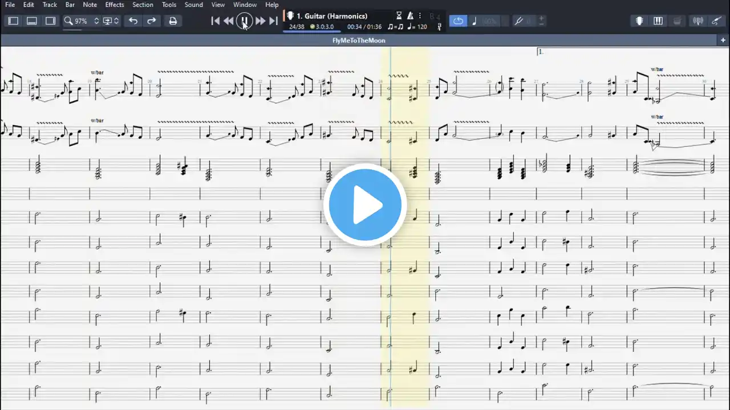Click the 120 tempo value
Screen dimensions: 730x410
coord(422,27)
